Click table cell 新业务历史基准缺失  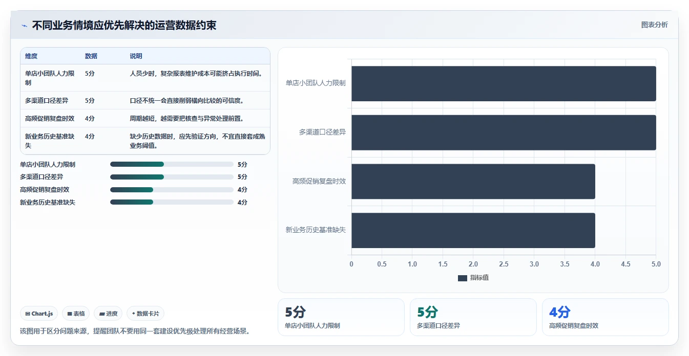[x=50, y=141]
